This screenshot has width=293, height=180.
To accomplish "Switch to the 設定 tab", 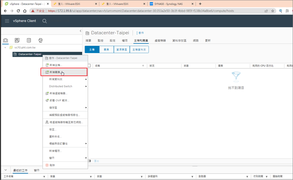I will (113, 41).
